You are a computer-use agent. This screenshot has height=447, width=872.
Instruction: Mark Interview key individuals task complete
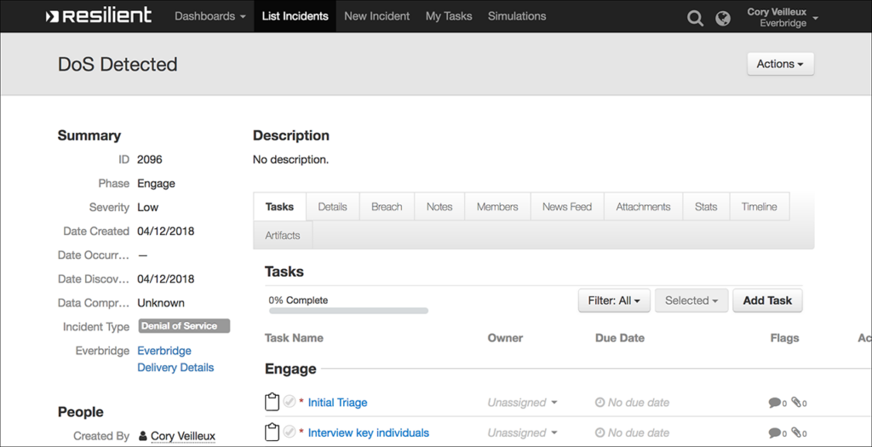[290, 432]
